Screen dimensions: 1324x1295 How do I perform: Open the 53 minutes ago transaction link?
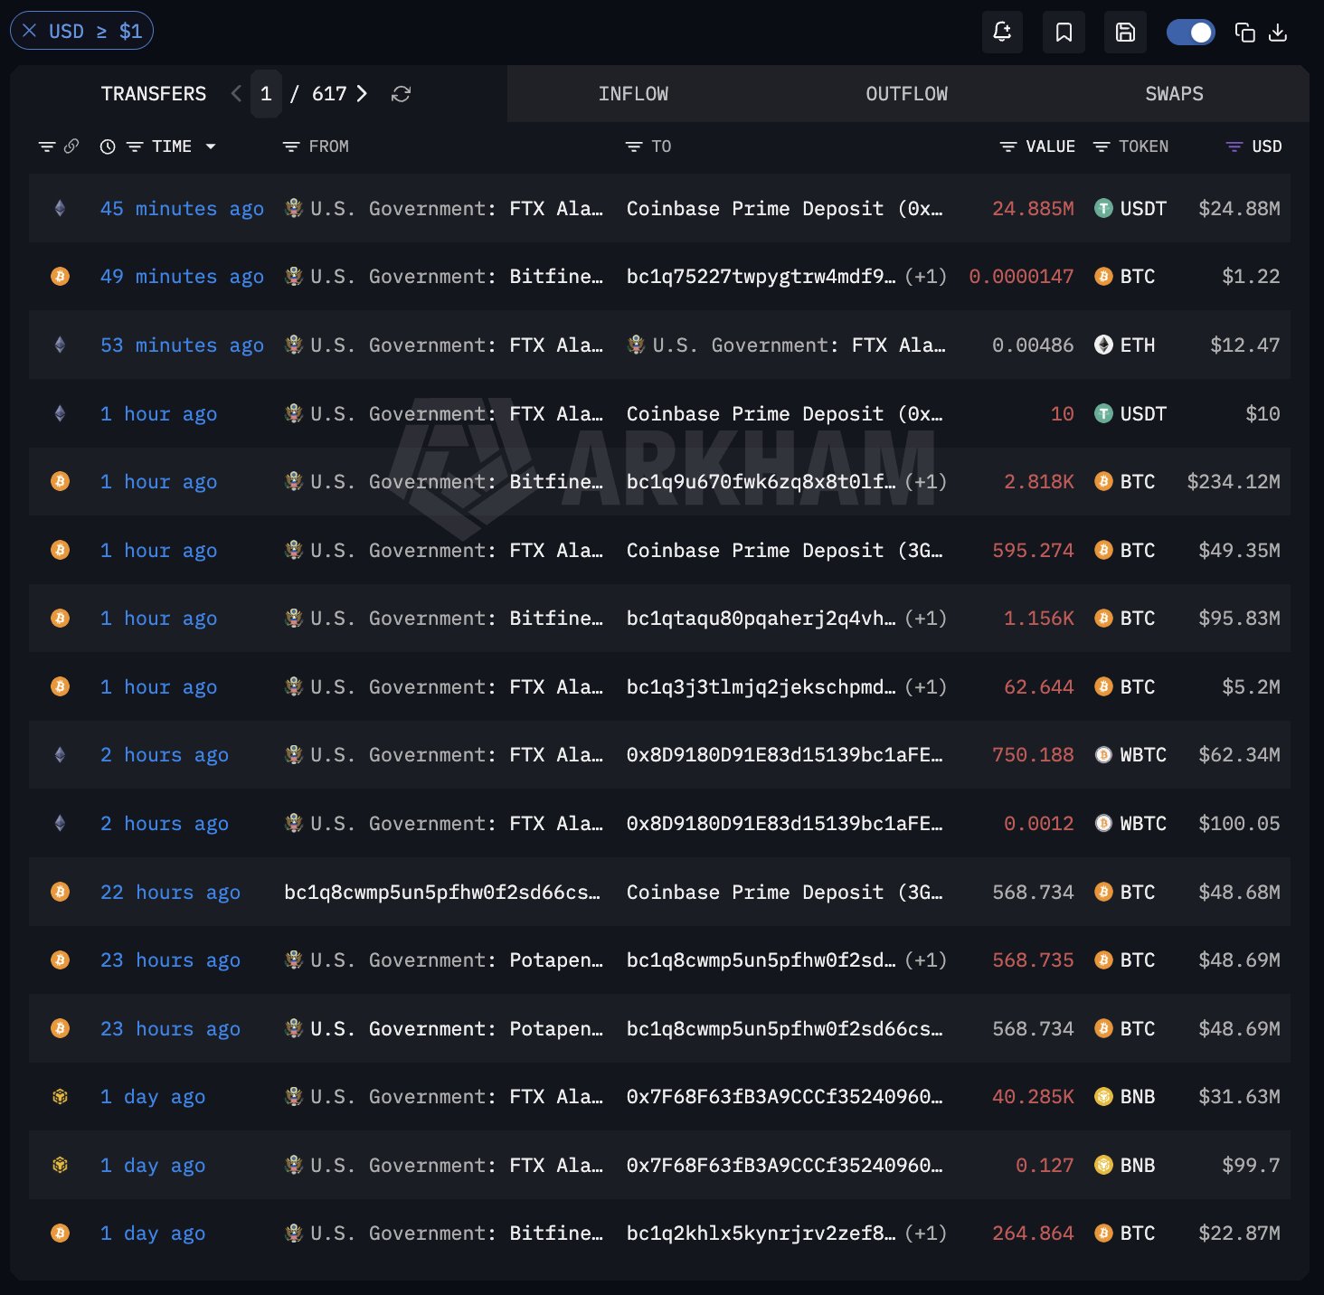[x=182, y=345]
